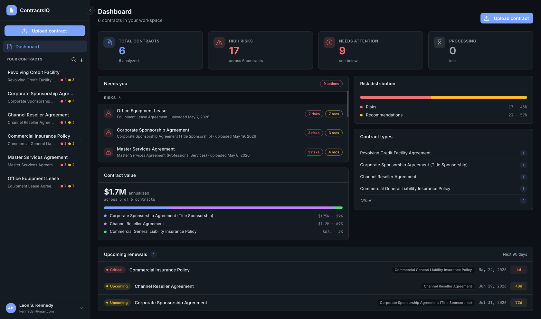
Task: Select Commercial Insurance Policy in the sidebar
Action: (x=45, y=140)
